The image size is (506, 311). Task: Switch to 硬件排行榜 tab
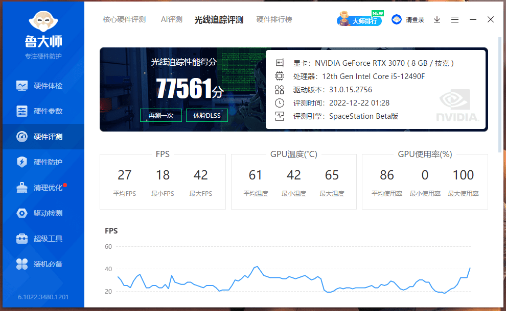pos(274,20)
